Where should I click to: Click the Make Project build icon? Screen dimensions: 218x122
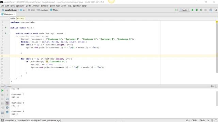coord(176,10)
